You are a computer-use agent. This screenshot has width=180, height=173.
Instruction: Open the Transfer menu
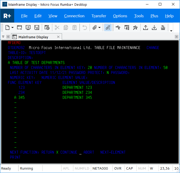coord(99,16)
